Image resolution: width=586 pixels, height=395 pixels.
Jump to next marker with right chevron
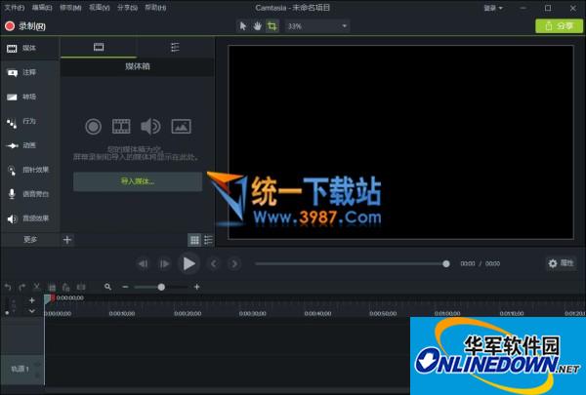pyautogui.click(x=234, y=264)
